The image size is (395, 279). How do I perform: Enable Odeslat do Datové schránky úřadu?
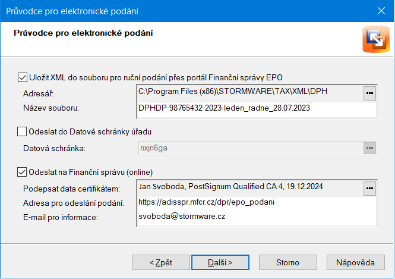point(22,131)
